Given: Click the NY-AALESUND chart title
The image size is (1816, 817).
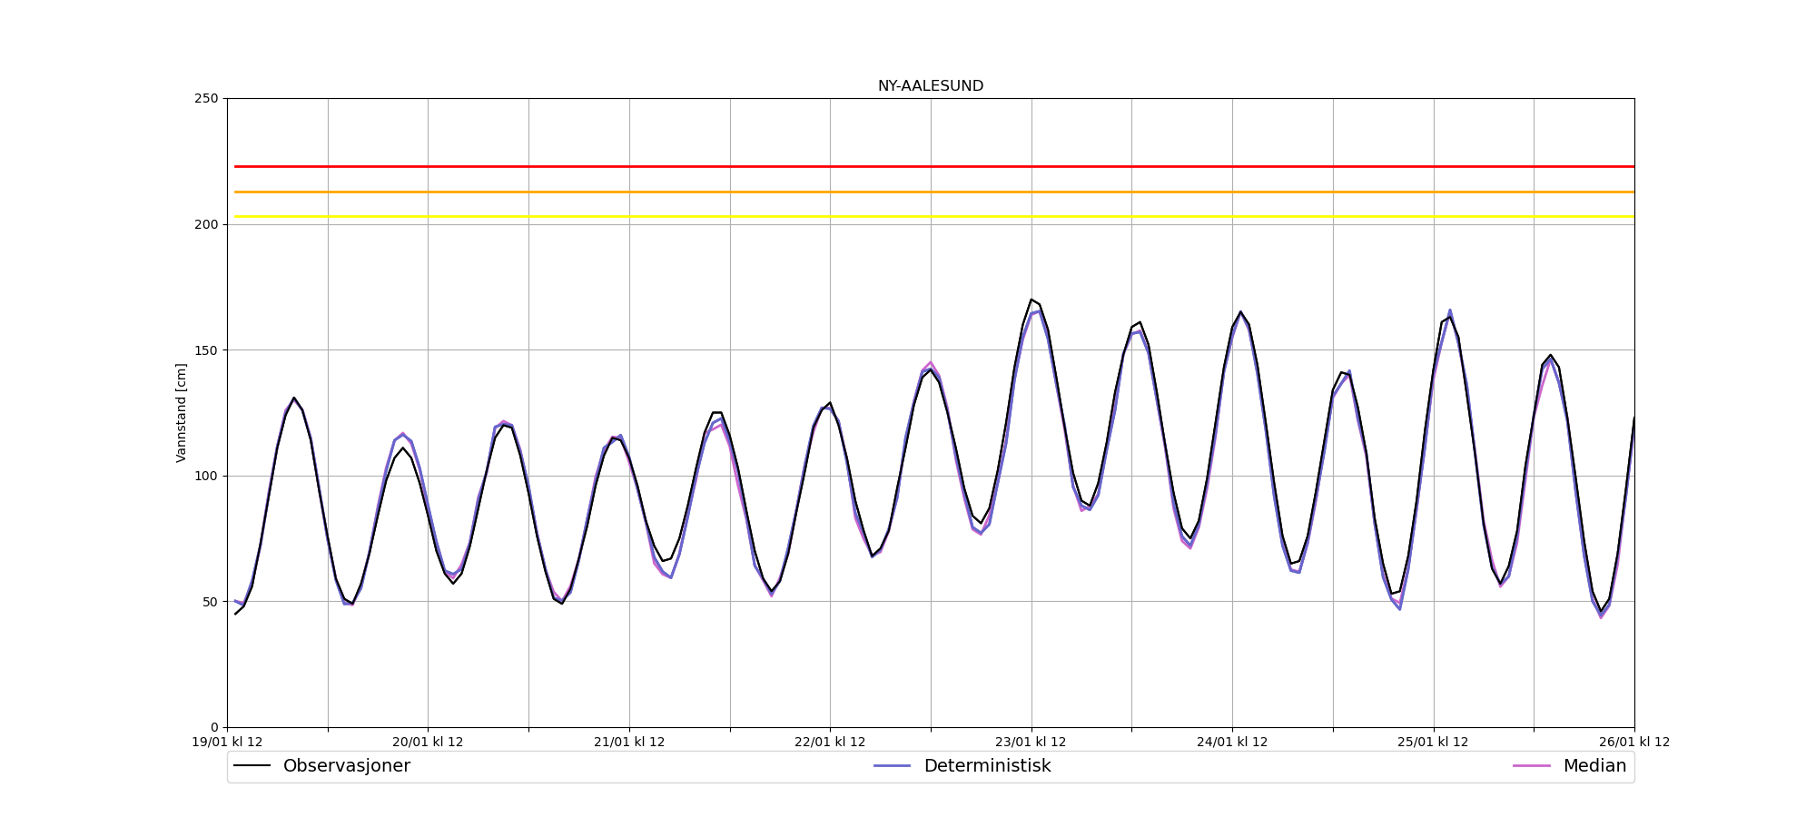Looking at the screenshot, I should 930,86.
